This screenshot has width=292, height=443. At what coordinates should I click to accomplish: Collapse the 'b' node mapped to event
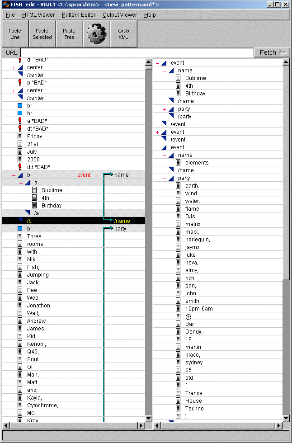[14, 175]
